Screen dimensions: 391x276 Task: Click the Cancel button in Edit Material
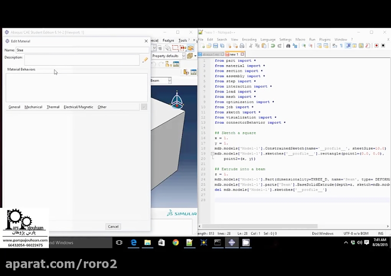pos(113,226)
